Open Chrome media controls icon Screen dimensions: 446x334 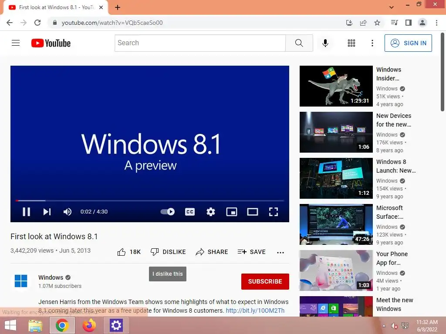click(x=394, y=23)
